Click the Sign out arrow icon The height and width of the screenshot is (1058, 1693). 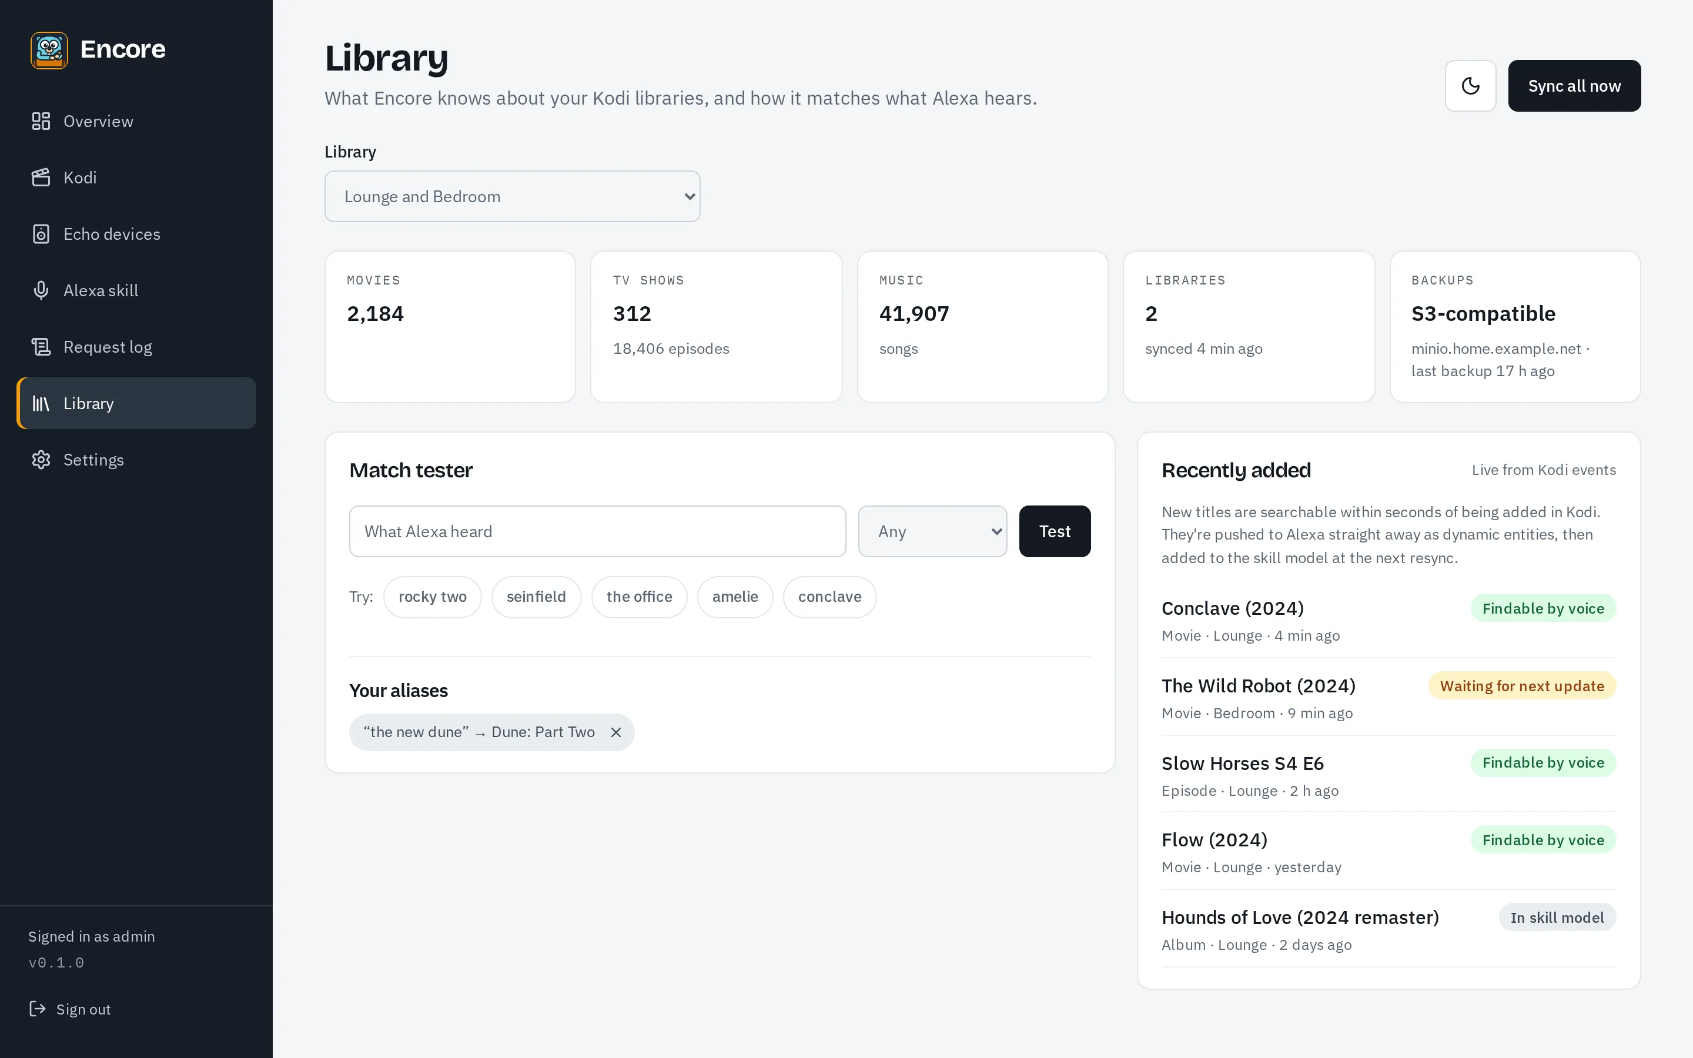(38, 1008)
